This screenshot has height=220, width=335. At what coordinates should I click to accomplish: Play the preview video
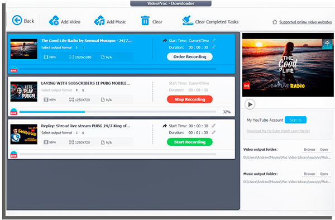point(250,104)
